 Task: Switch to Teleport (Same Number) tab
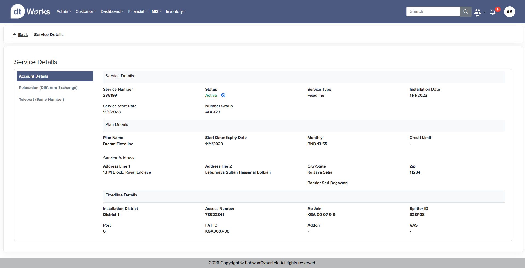[42, 99]
